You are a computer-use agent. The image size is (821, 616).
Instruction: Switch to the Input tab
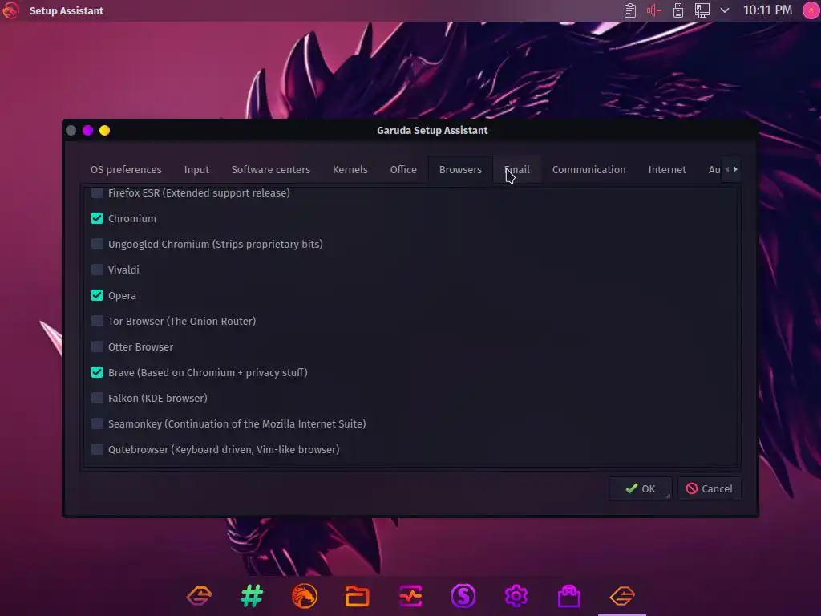coord(196,170)
